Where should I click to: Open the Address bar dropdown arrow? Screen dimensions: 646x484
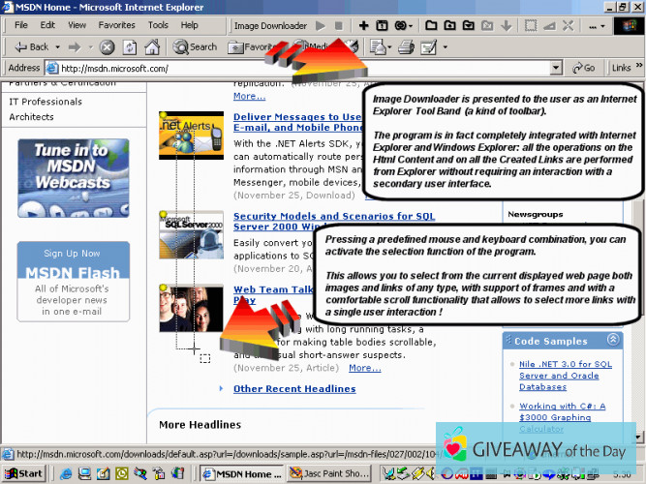coord(556,68)
